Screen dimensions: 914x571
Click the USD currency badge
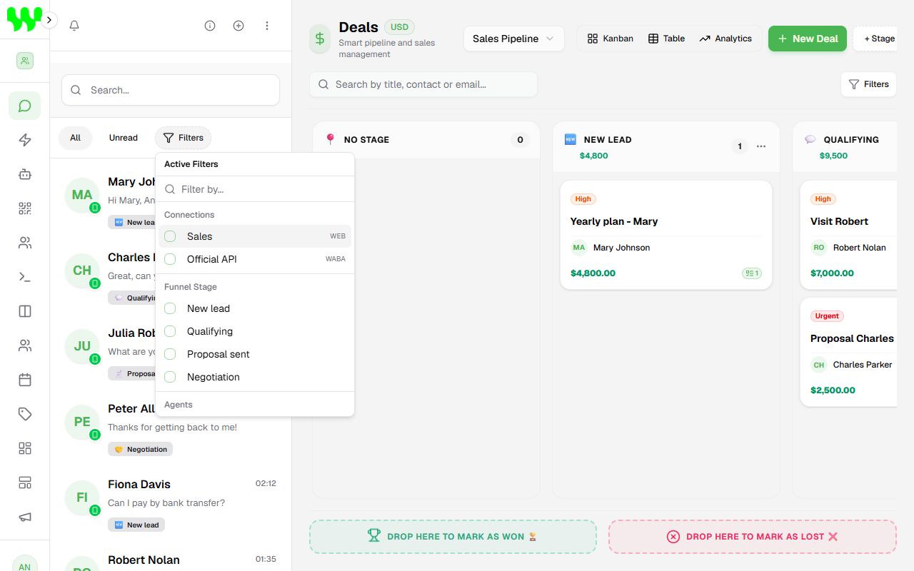tap(399, 27)
